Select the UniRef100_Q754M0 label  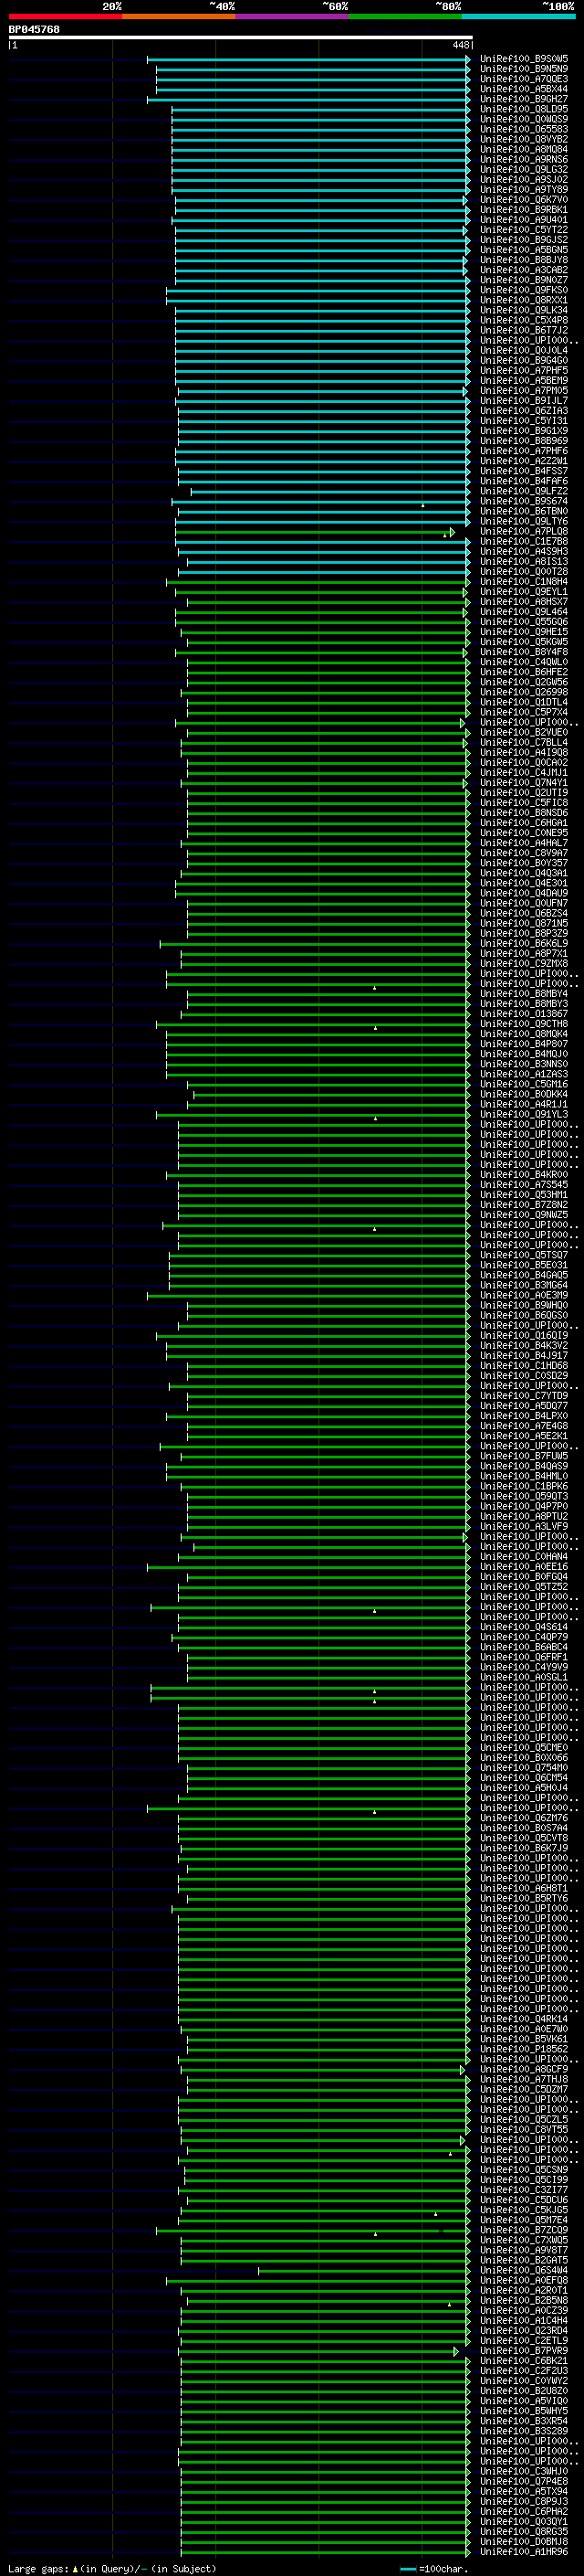point(523,1767)
